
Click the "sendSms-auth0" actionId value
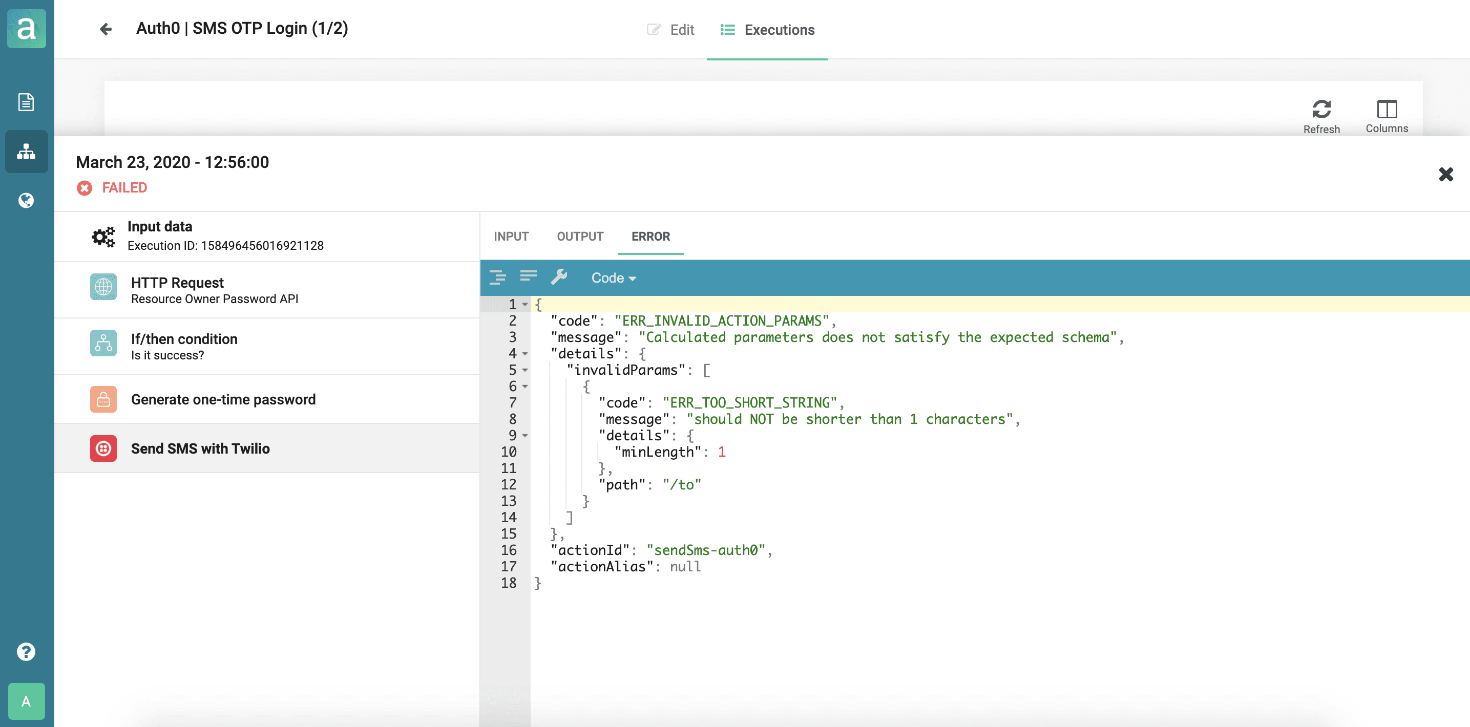705,550
